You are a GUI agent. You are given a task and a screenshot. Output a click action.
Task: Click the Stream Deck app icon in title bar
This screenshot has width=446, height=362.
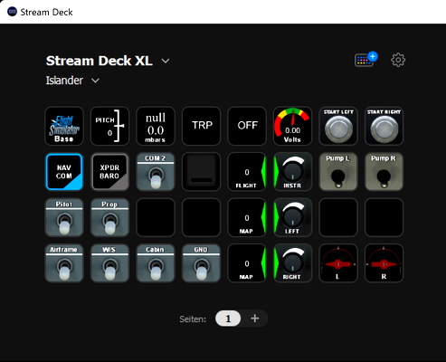click(12, 12)
